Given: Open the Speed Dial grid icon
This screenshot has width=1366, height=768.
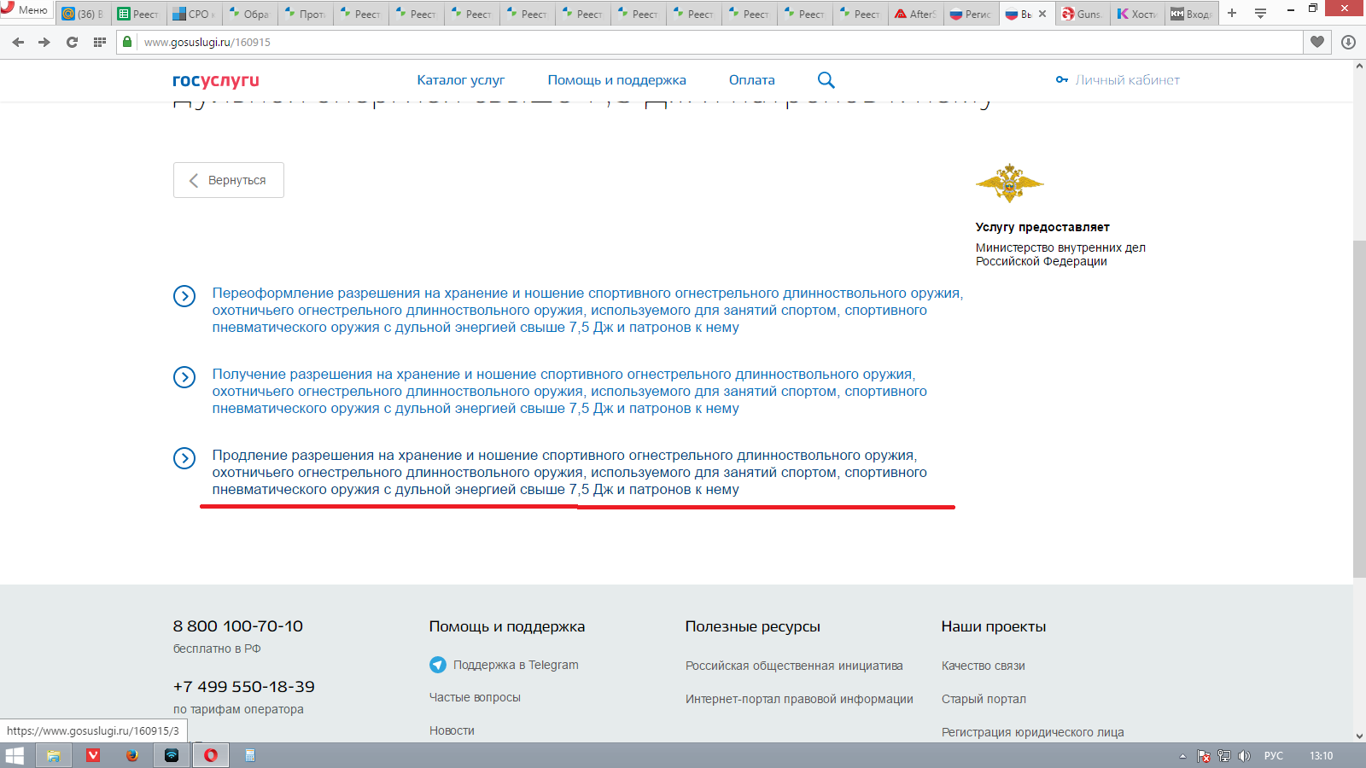Looking at the screenshot, I should (99, 42).
